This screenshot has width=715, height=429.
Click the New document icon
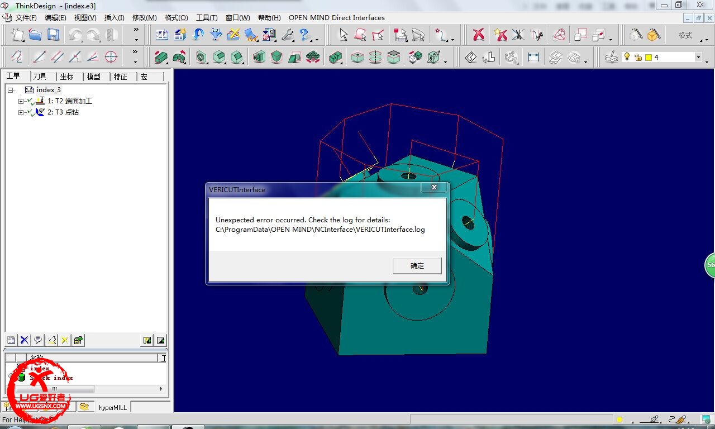[17, 35]
